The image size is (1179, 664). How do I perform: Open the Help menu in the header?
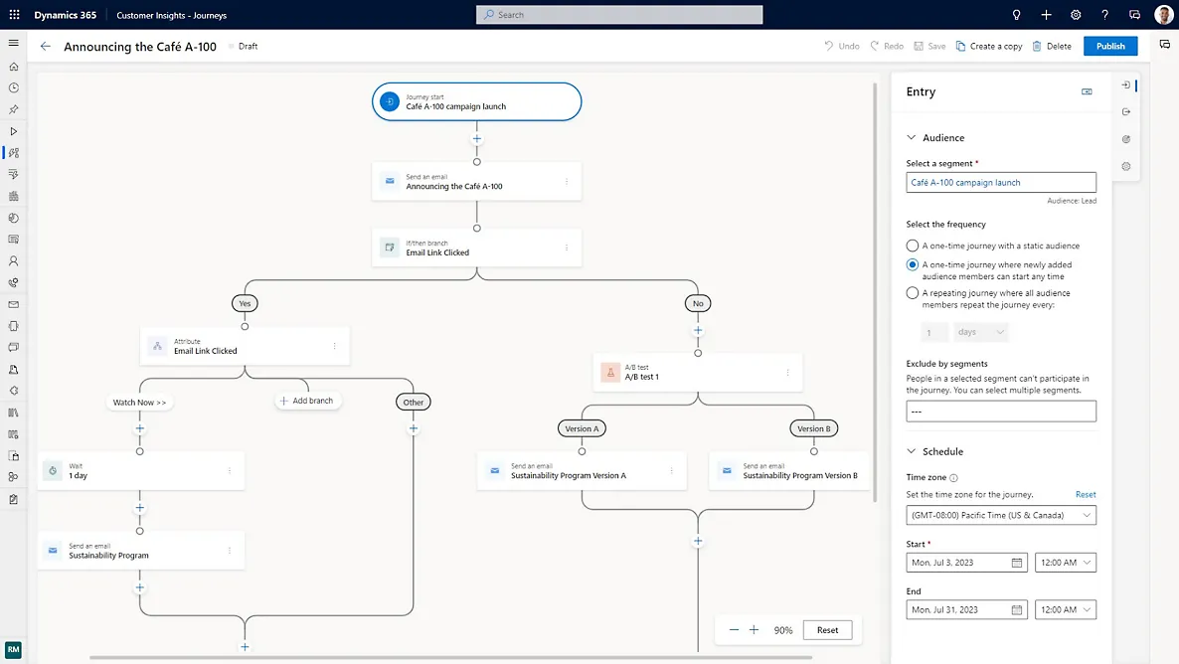click(1105, 14)
